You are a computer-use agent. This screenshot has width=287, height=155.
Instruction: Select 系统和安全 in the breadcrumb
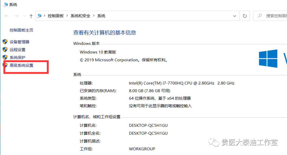point(80,16)
